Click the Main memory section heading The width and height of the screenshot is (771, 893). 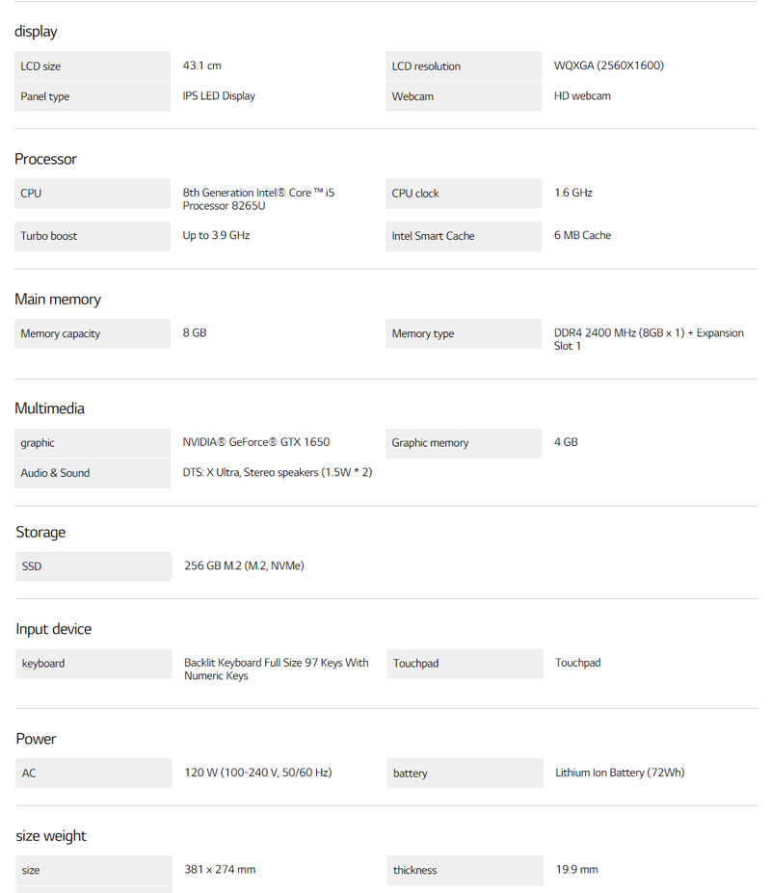click(x=58, y=300)
